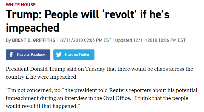Click the 09:06 PM EST publish timestamp
Screen dimensions: 204x112
coord(85,40)
